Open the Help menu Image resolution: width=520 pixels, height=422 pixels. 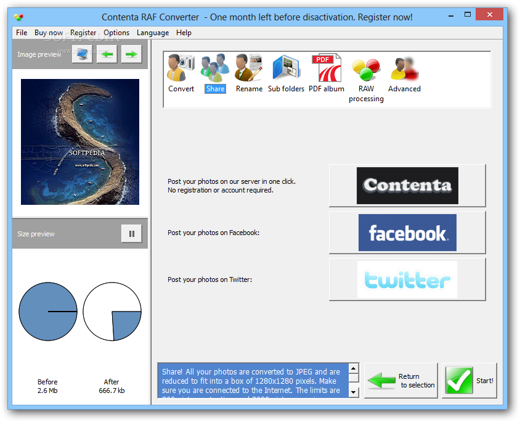click(184, 33)
